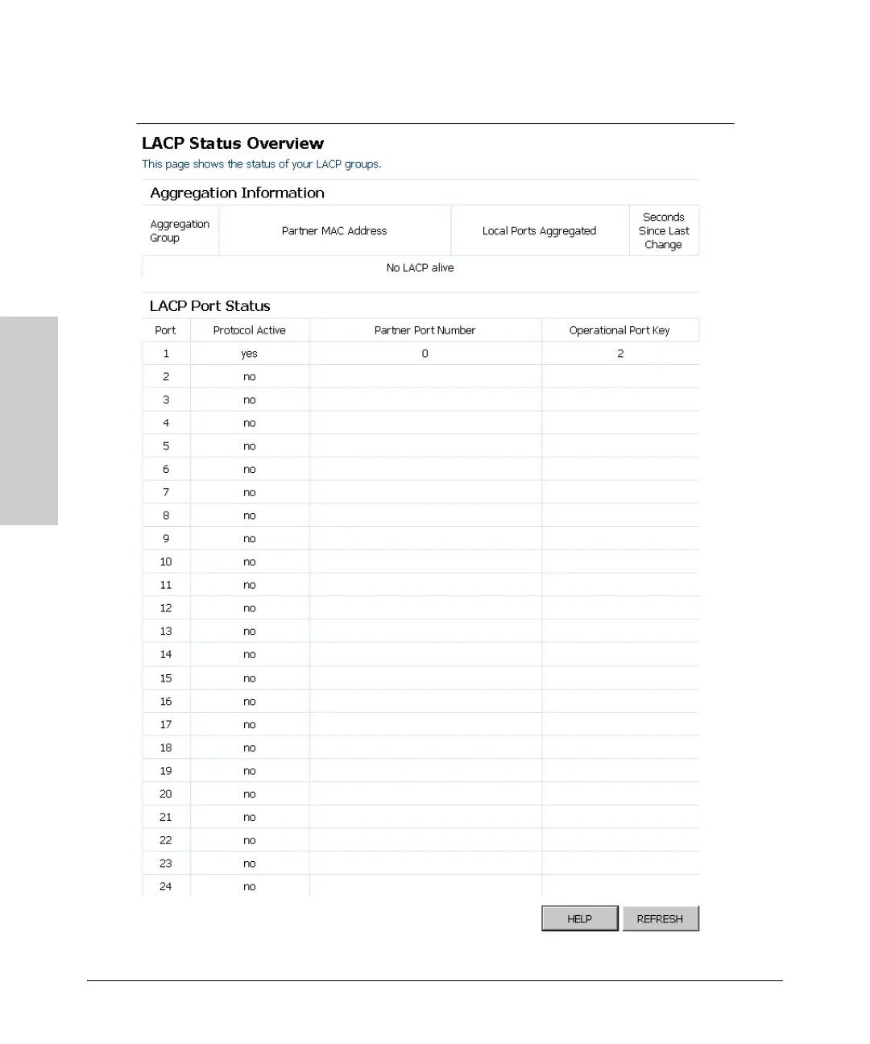870x1044 pixels.
Task: Click the Operational Port Key header
Action: pyautogui.click(x=619, y=330)
